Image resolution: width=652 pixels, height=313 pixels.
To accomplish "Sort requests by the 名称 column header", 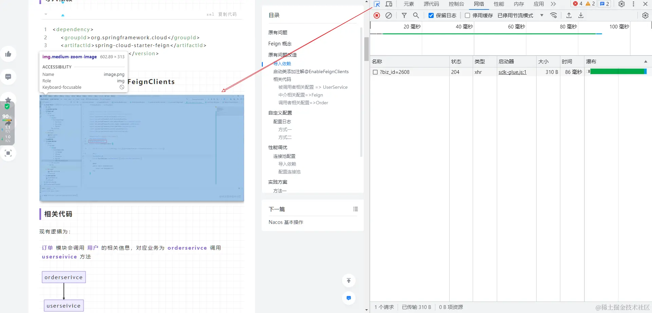I will pos(410,62).
